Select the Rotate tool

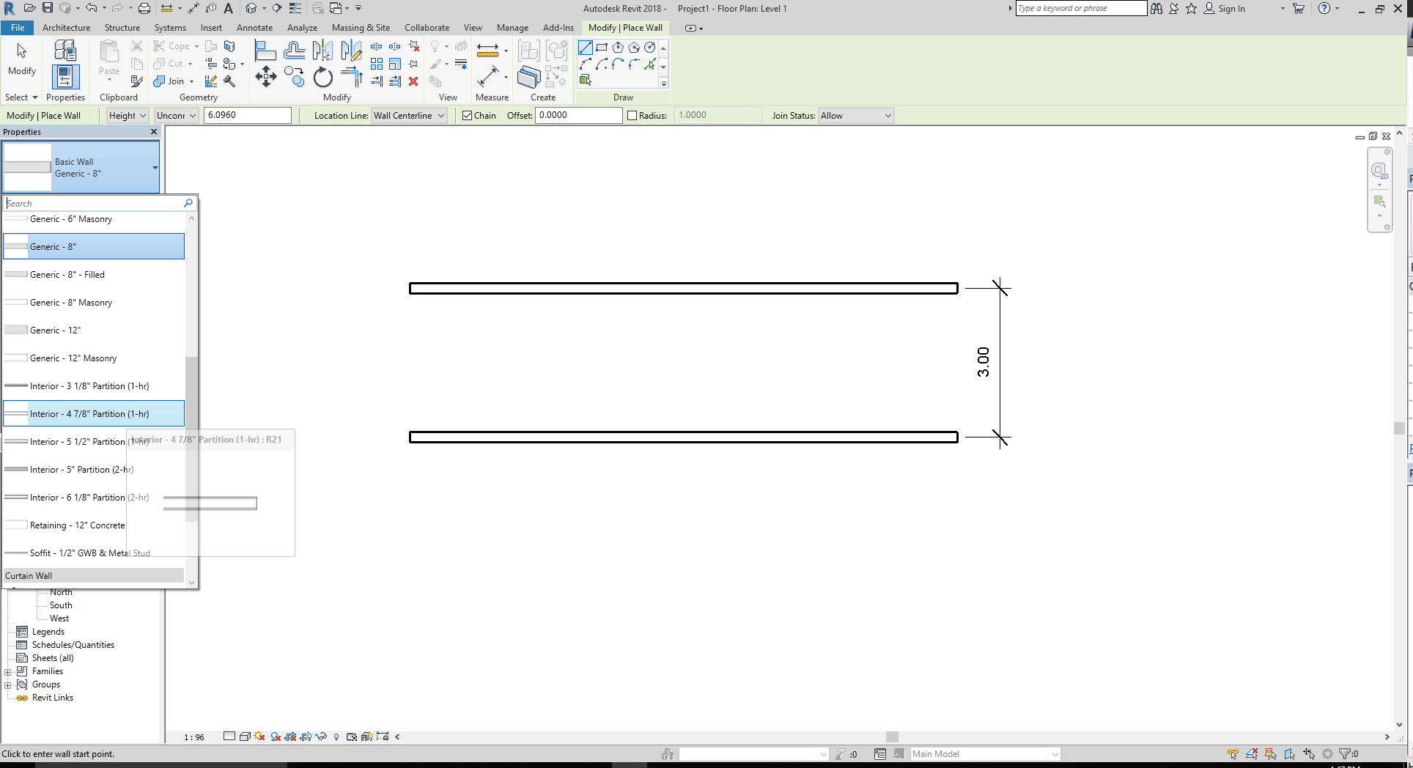[x=322, y=76]
